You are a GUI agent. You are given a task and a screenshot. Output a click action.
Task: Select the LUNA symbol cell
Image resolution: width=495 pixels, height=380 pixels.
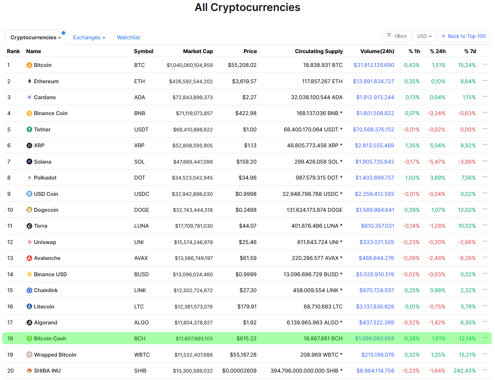point(141,226)
